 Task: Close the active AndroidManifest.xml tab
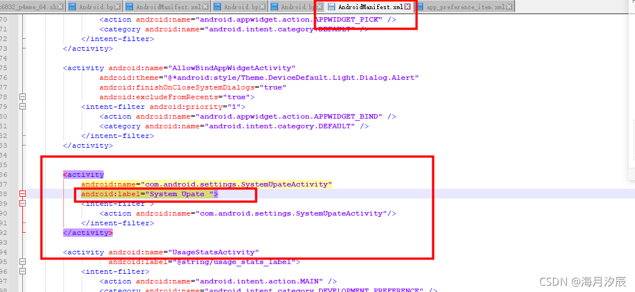(407, 6)
